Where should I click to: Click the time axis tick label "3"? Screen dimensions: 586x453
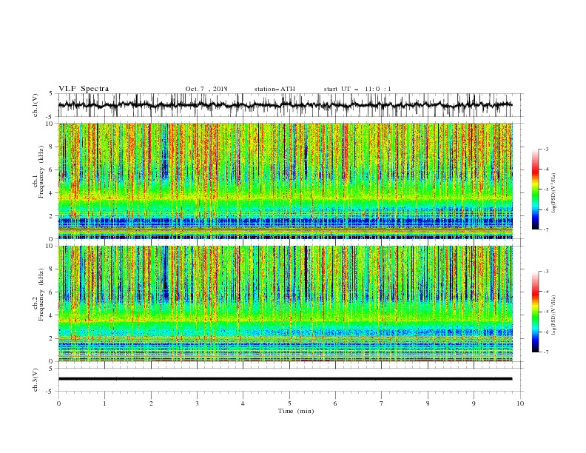coord(197,403)
